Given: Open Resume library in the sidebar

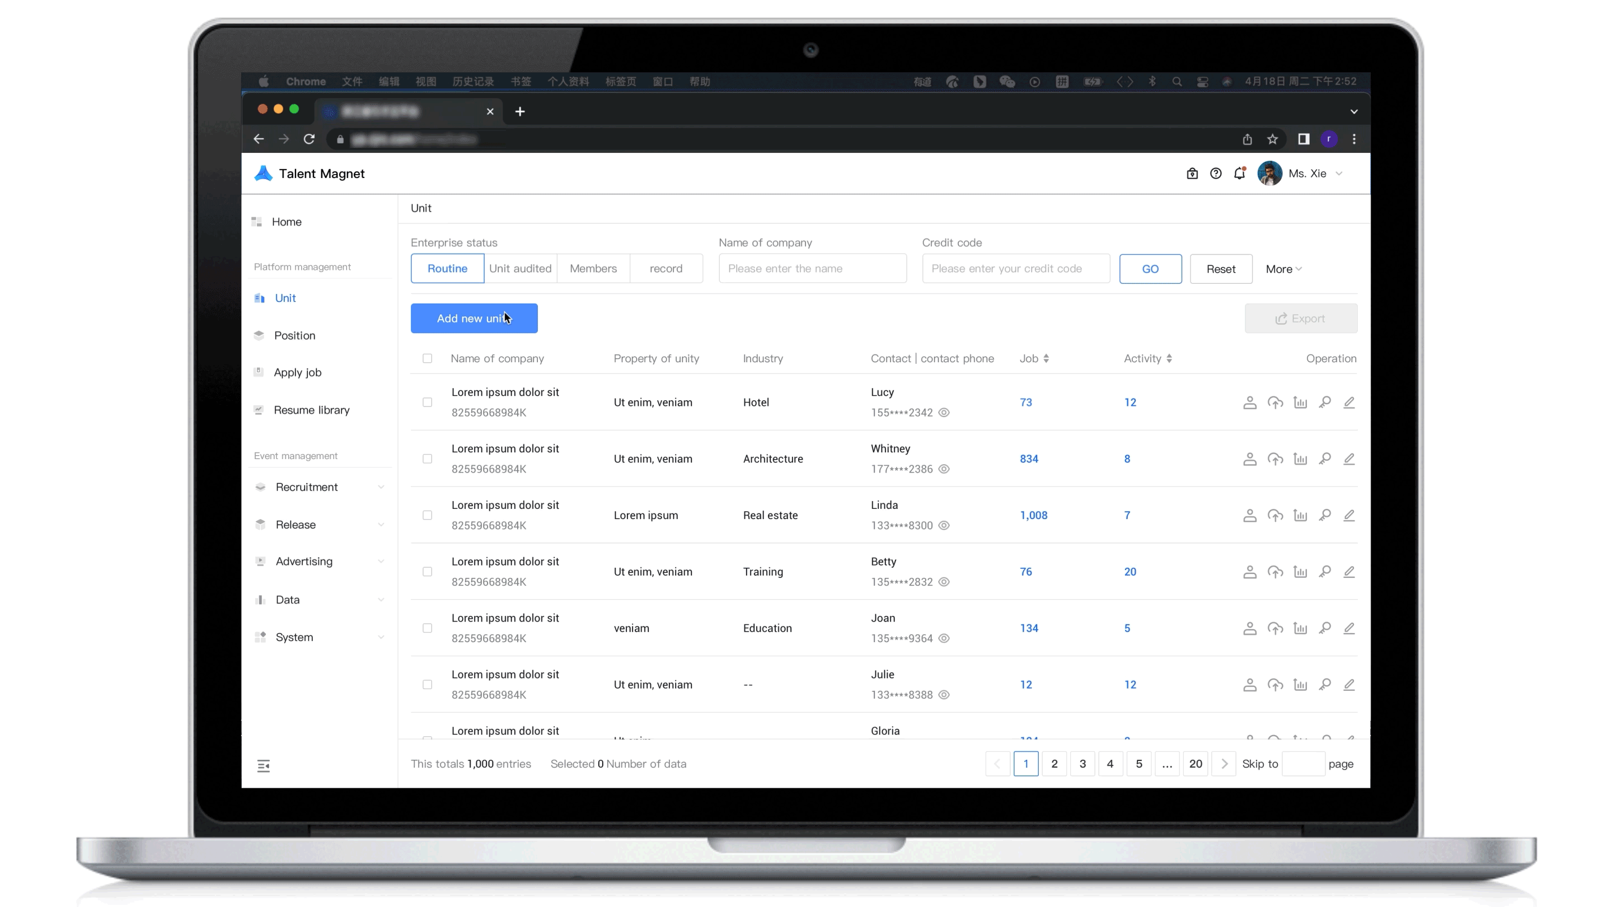Looking at the screenshot, I should pos(311,410).
